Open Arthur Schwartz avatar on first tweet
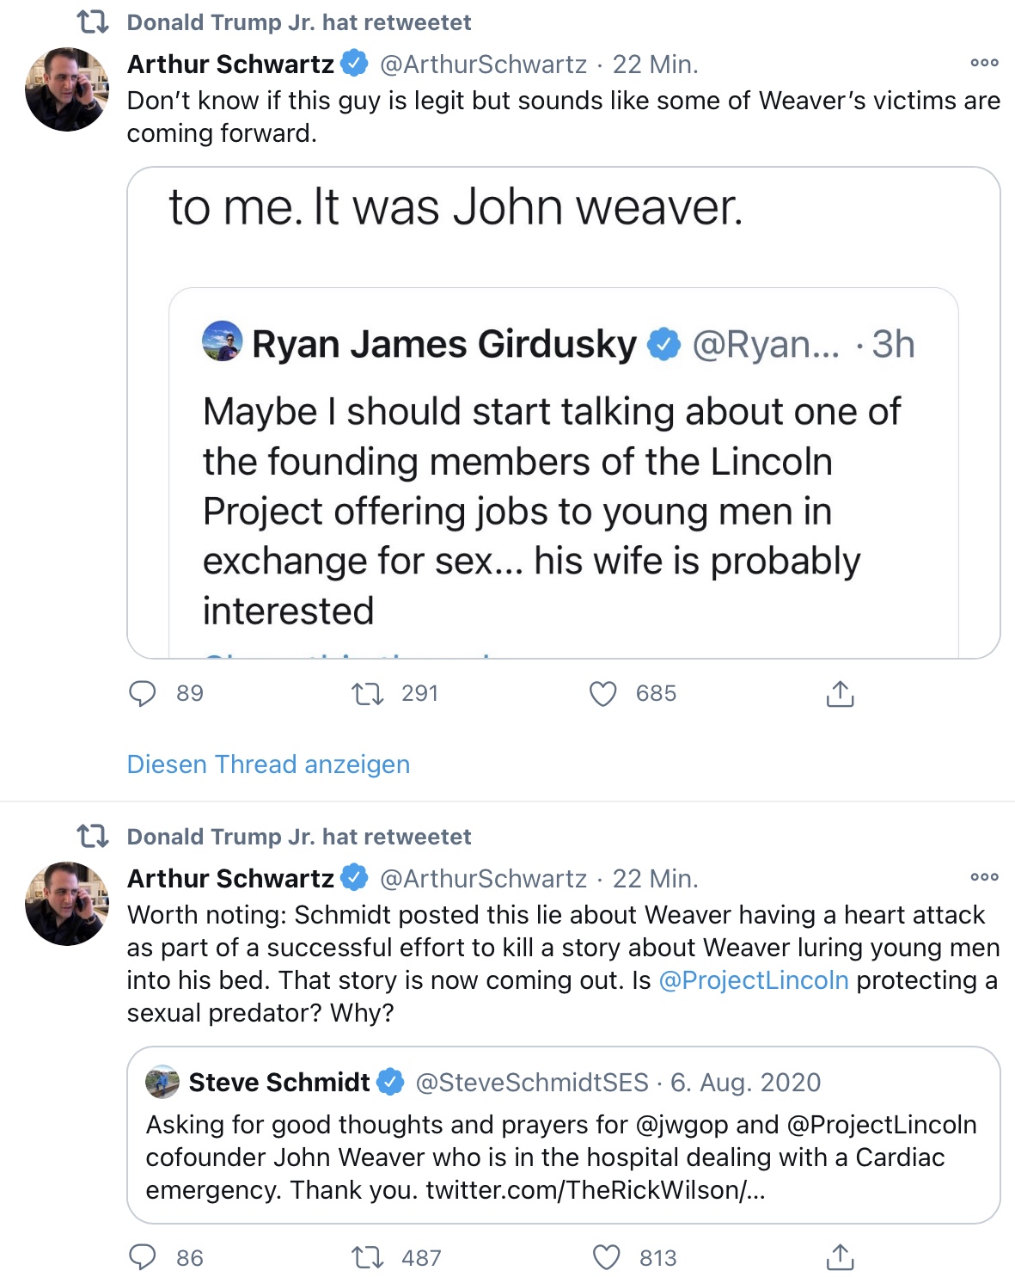 click(x=67, y=89)
